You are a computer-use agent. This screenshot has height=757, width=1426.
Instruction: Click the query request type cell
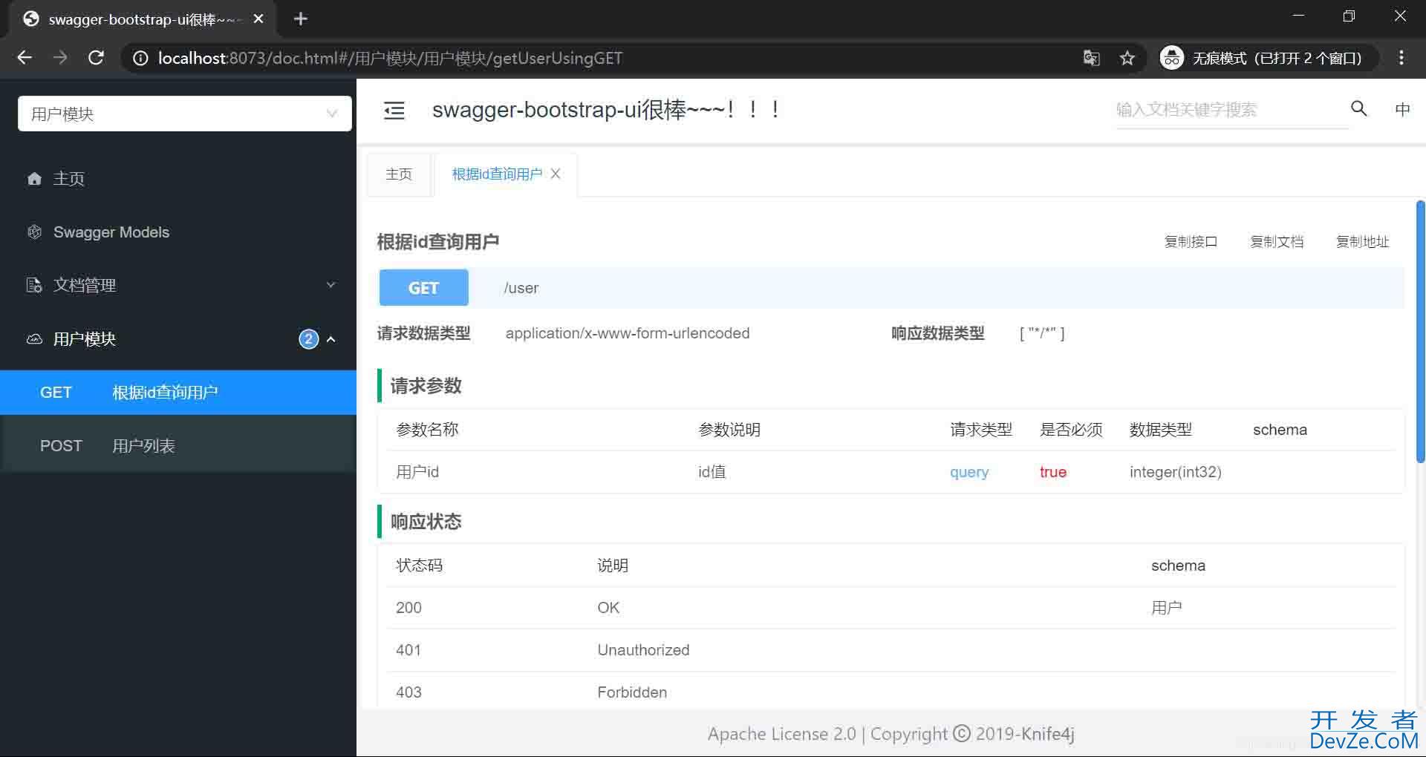[969, 472]
